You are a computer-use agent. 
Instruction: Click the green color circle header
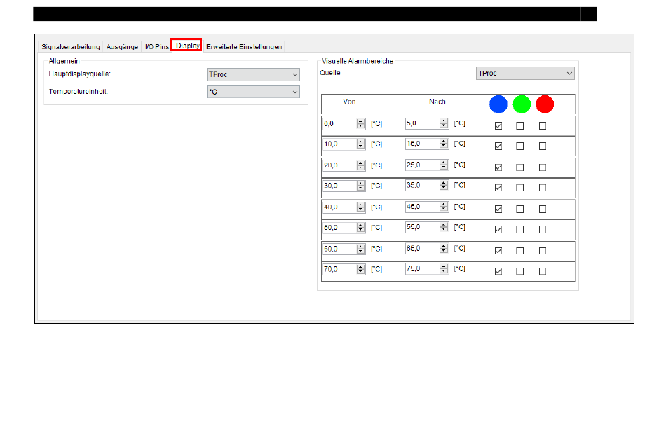pyautogui.click(x=522, y=104)
